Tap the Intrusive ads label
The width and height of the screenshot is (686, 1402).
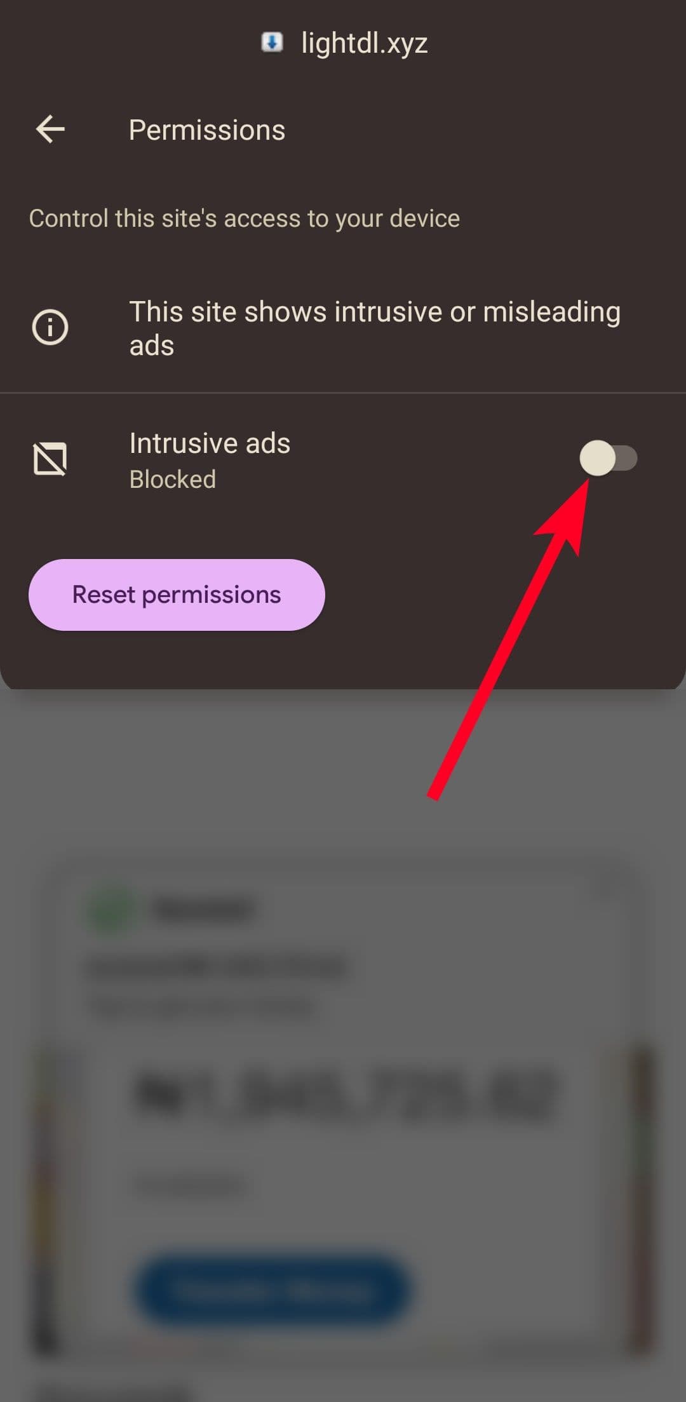(210, 443)
